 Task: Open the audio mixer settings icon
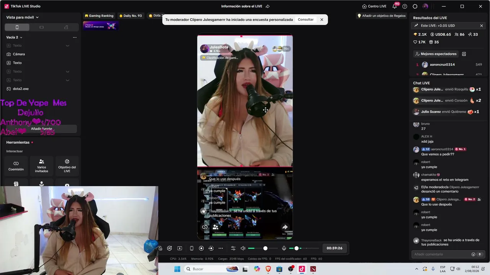point(233,248)
